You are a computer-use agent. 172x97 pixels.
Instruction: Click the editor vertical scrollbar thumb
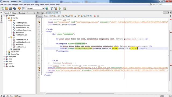169,56
